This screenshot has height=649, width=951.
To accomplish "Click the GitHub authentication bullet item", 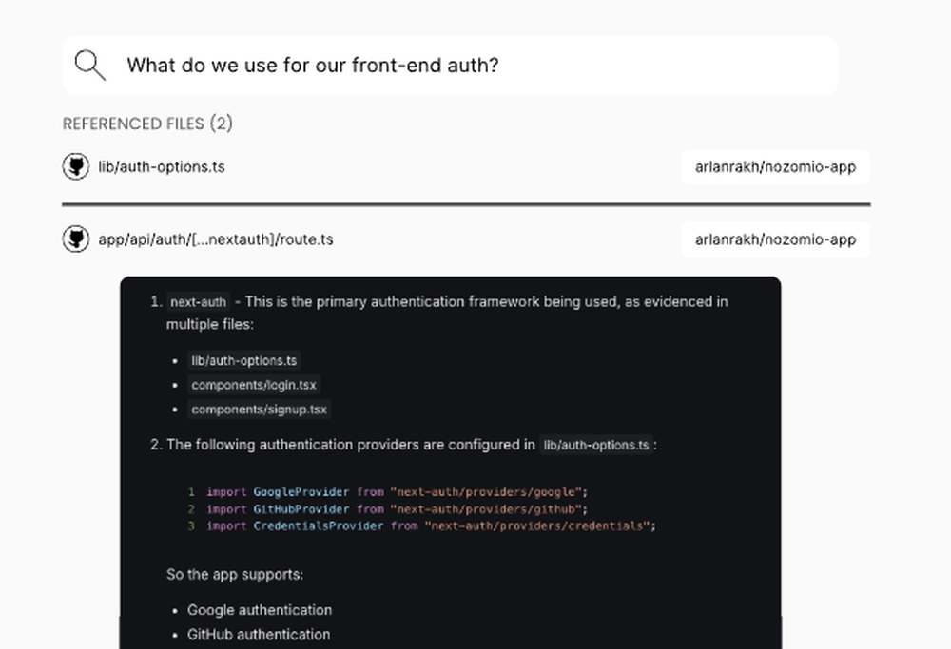I will click(259, 634).
